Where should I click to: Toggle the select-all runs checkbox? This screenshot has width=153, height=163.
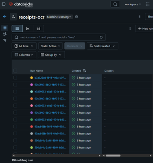click(15, 70)
